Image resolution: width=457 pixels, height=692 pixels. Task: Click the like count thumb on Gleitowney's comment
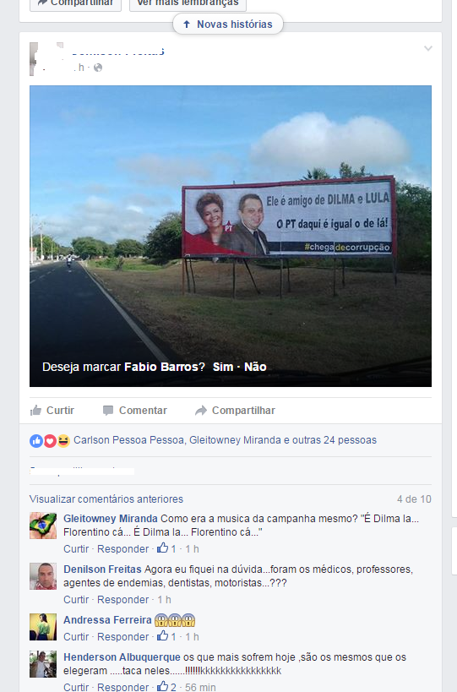tap(163, 548)
